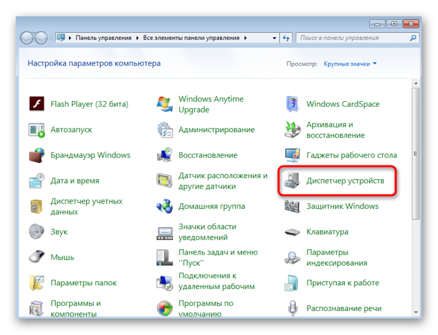
Task: Click the Параметры папок folder icon
Action: 37,283
